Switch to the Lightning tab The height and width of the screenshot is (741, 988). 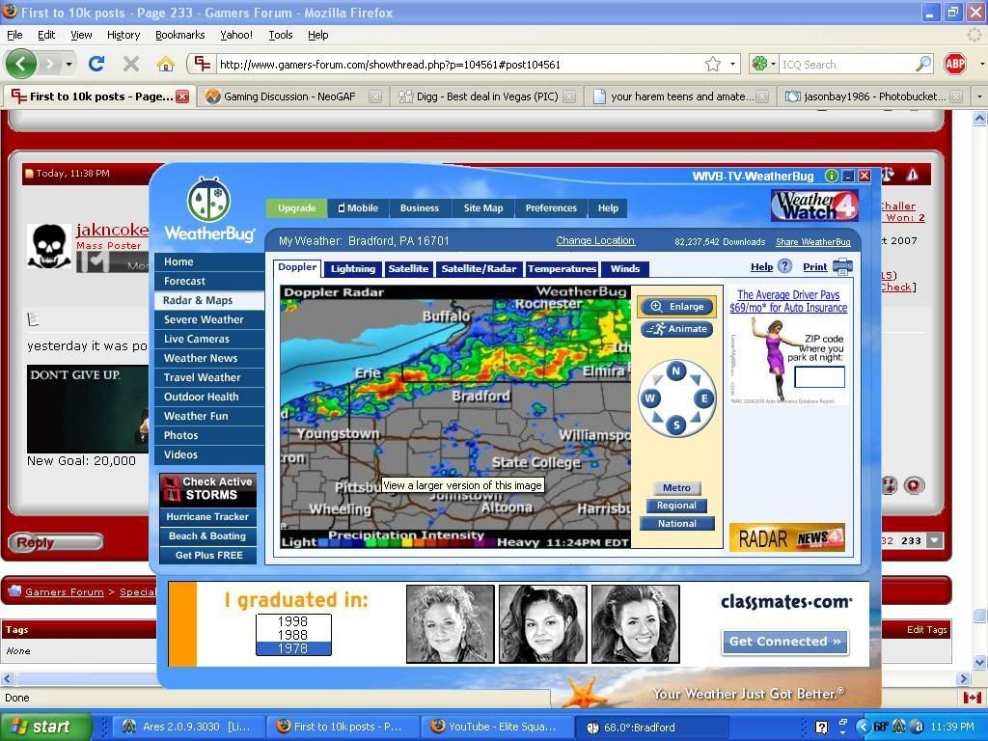(x=353, y=269)
